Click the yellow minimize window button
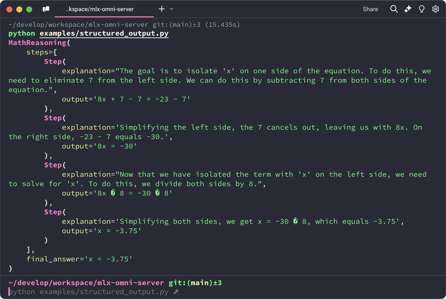Screen dimensions: 446x299 tap(19, 9)
